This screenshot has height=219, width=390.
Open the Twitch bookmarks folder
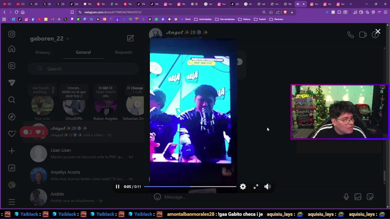[260, 19]
